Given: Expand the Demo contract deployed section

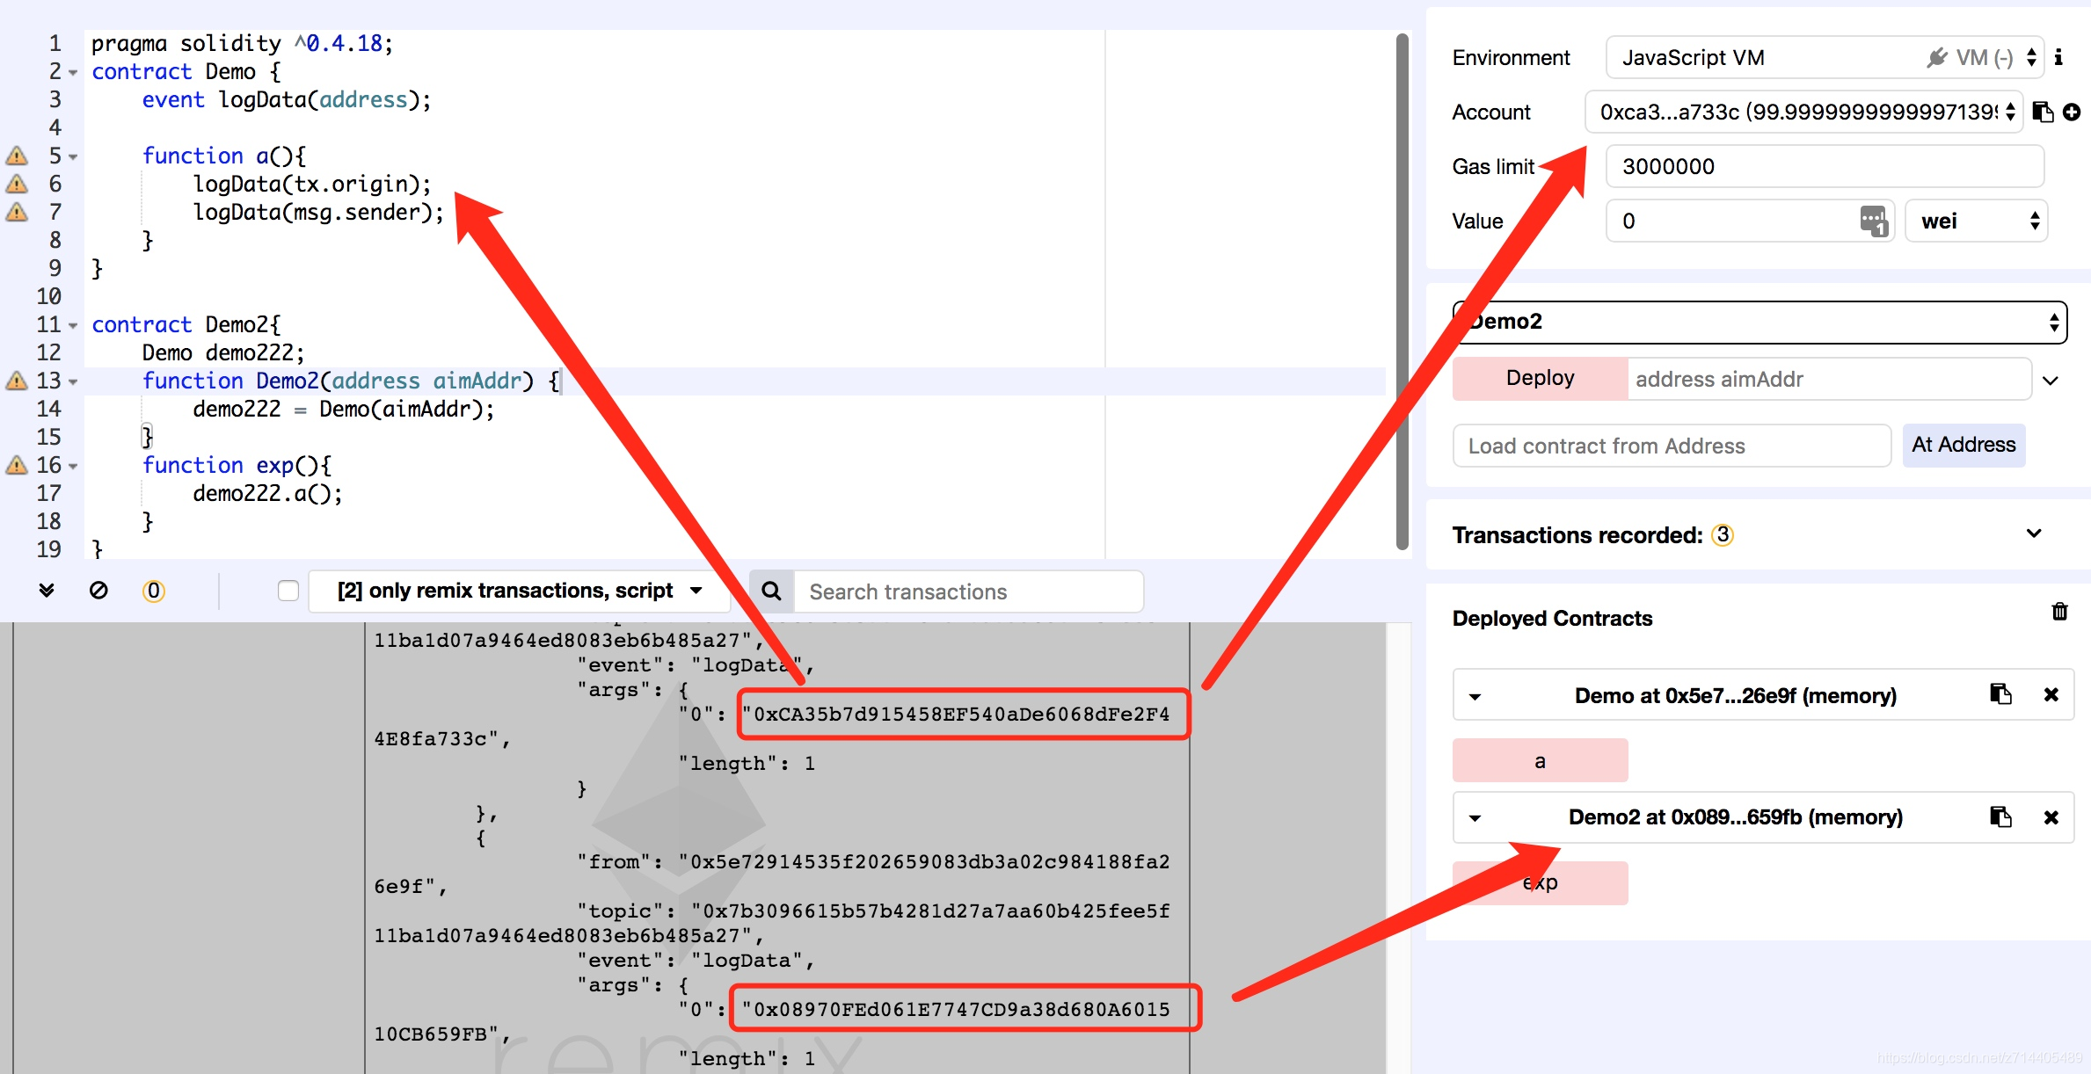Looking at the screenshot, I should pos(1473,694).
